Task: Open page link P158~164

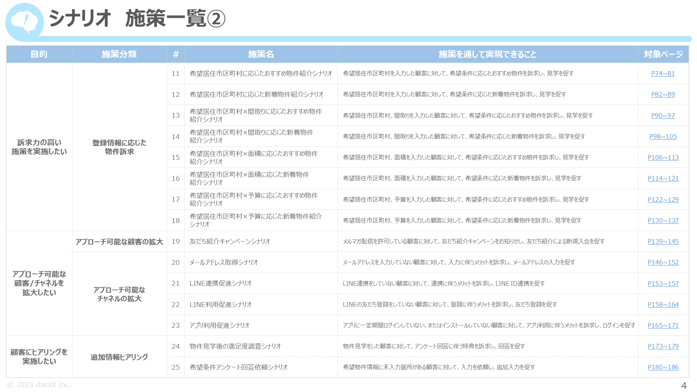Action: 663,305
